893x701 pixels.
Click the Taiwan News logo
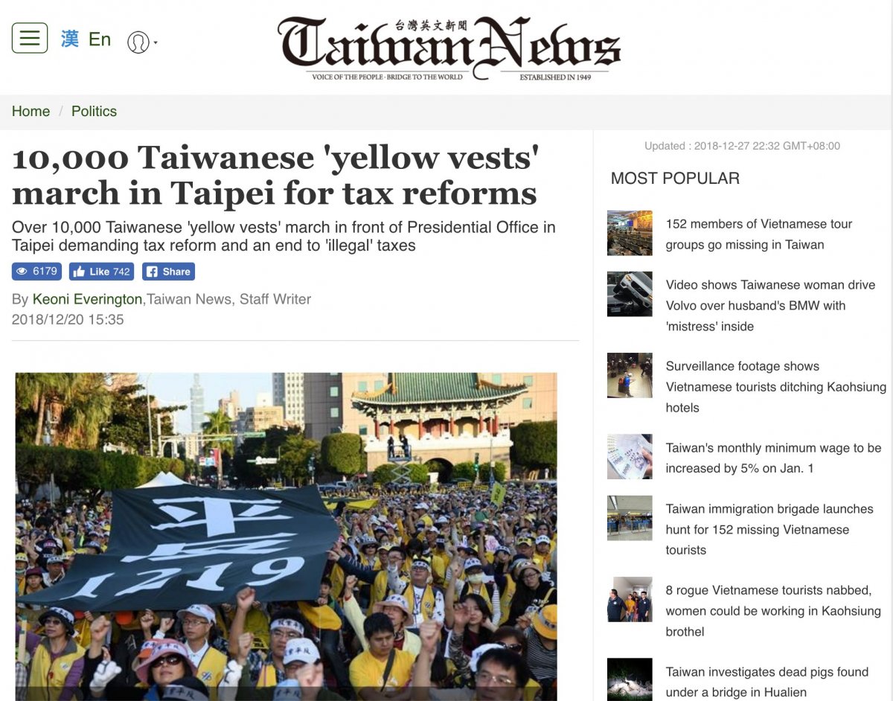(449, 48)
